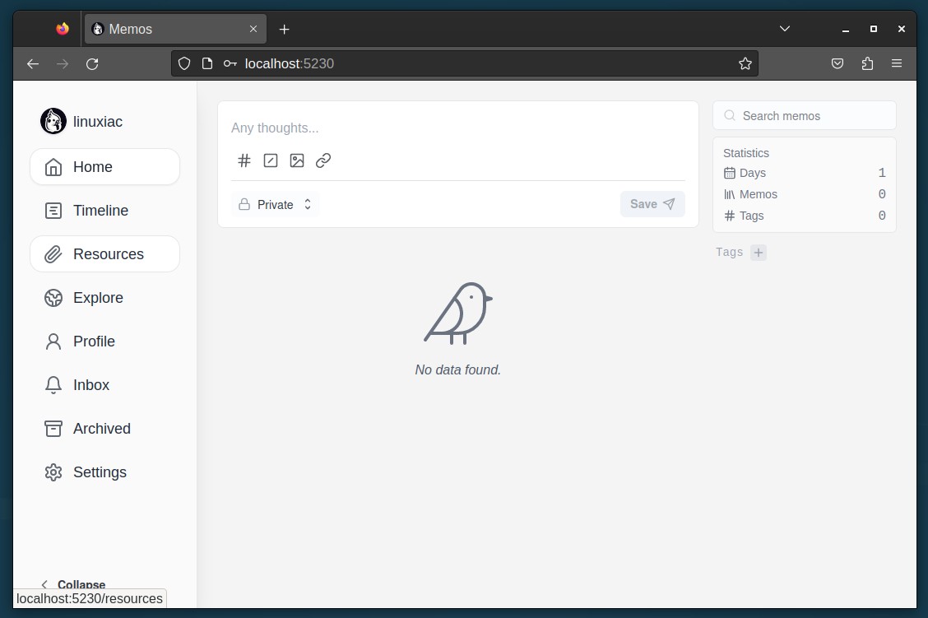
Task: Click the Profile person icon
Action: click(x=53, y=342)
